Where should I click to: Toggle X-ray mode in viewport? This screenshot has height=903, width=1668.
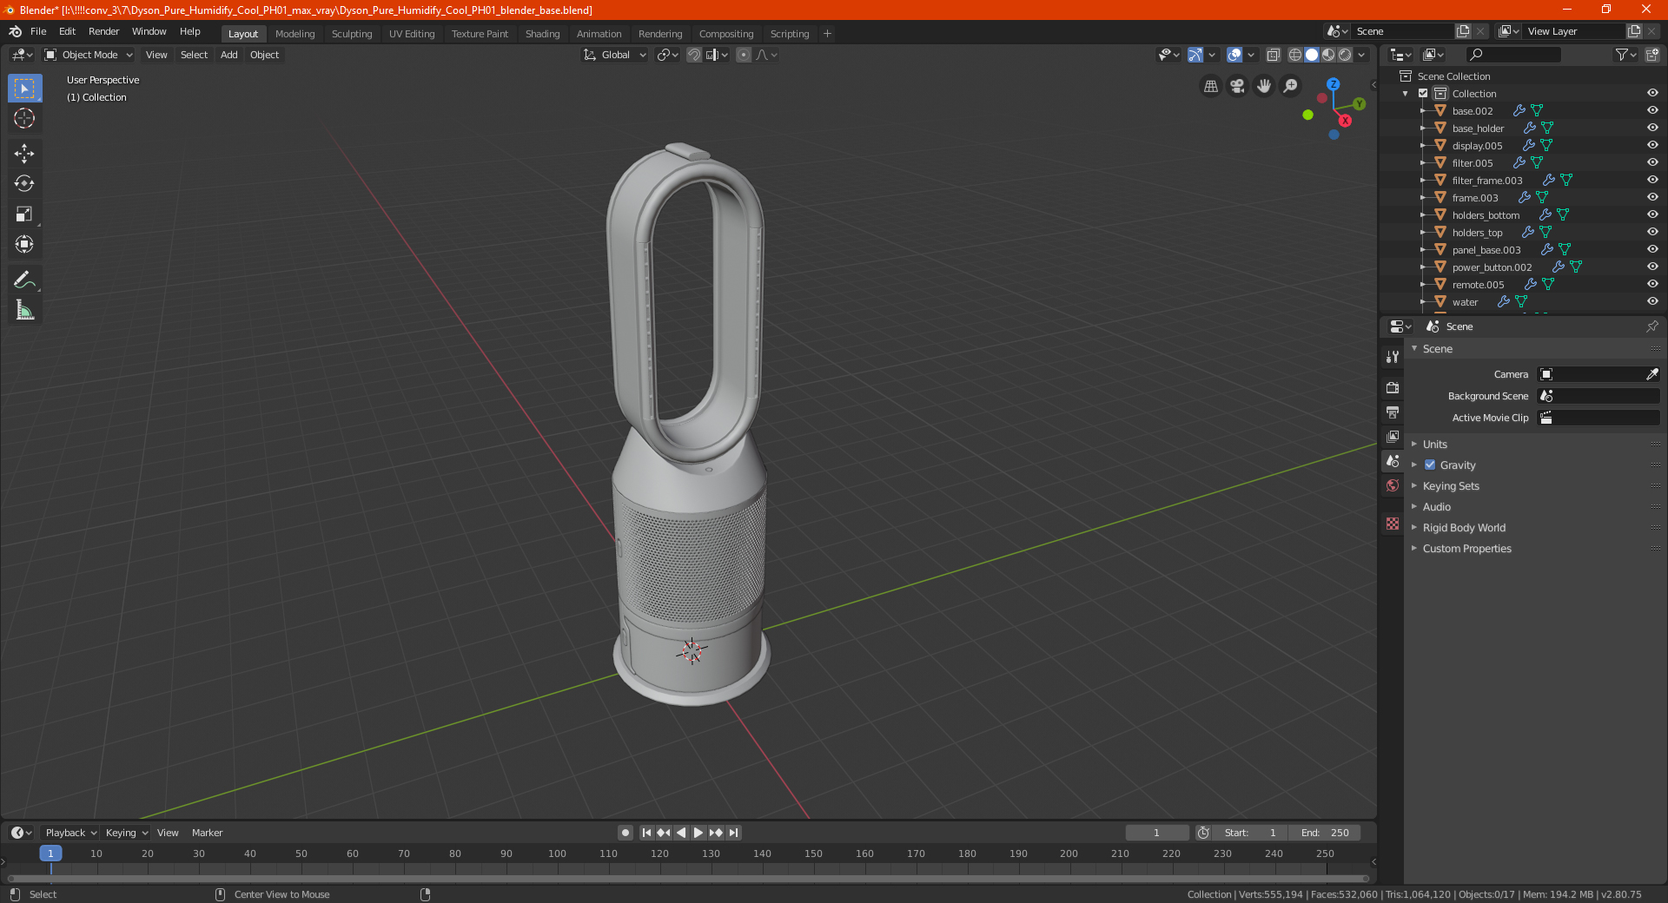(1274, 55)
